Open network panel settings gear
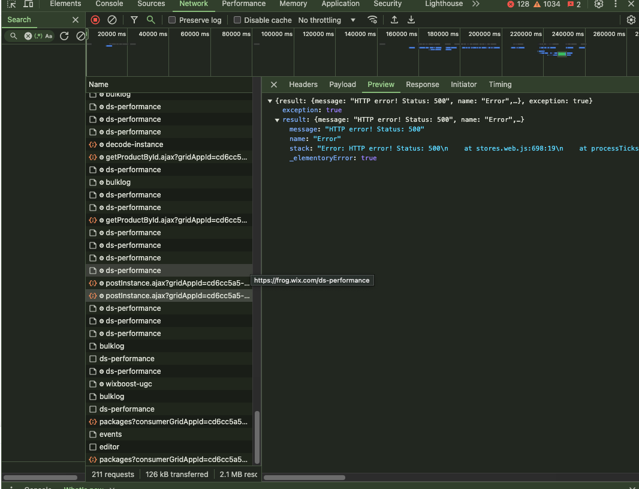Screen dimensions: 639x489 [x=631, y=20]
